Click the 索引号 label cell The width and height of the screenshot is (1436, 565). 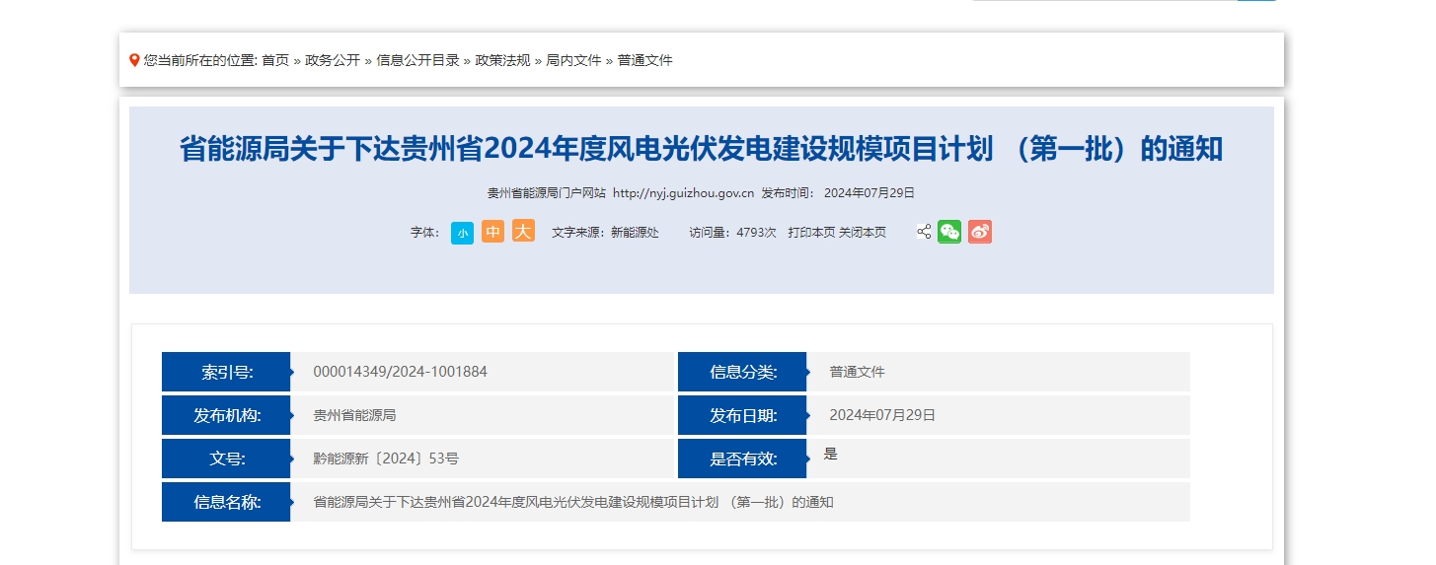[226, 372]
